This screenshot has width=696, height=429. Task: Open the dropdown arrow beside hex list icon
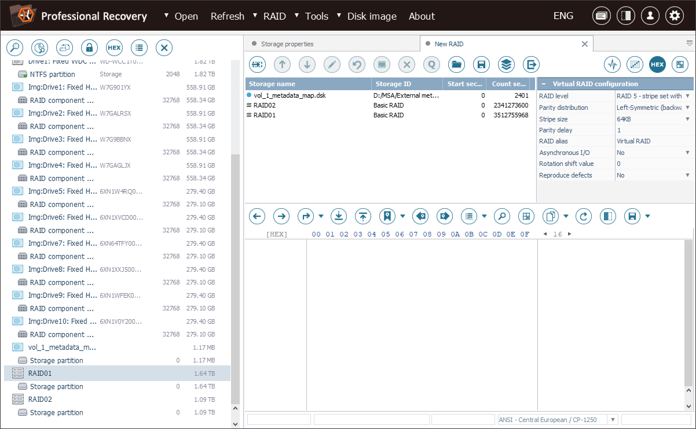484,216
